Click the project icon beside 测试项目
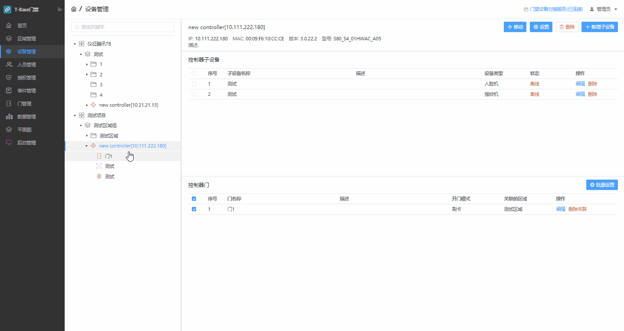Screen dimensions: 624x331 82,115
